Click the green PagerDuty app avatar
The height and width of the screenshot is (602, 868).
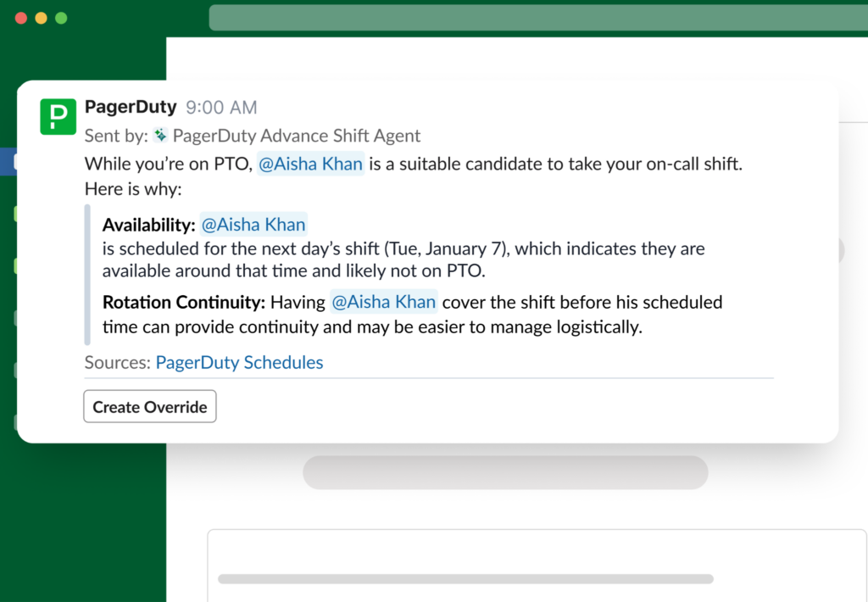(58, 116)
